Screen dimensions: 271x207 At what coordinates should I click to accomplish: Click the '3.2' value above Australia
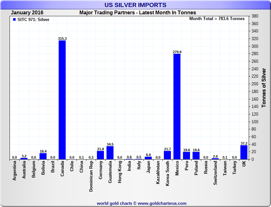pos(24,156)
